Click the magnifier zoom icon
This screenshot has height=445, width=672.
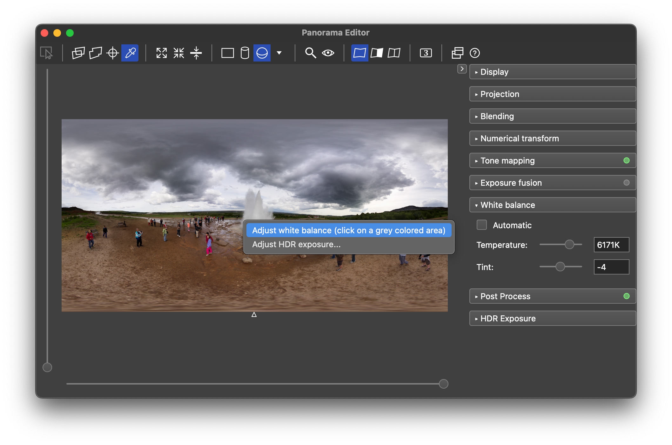(310, 53)
